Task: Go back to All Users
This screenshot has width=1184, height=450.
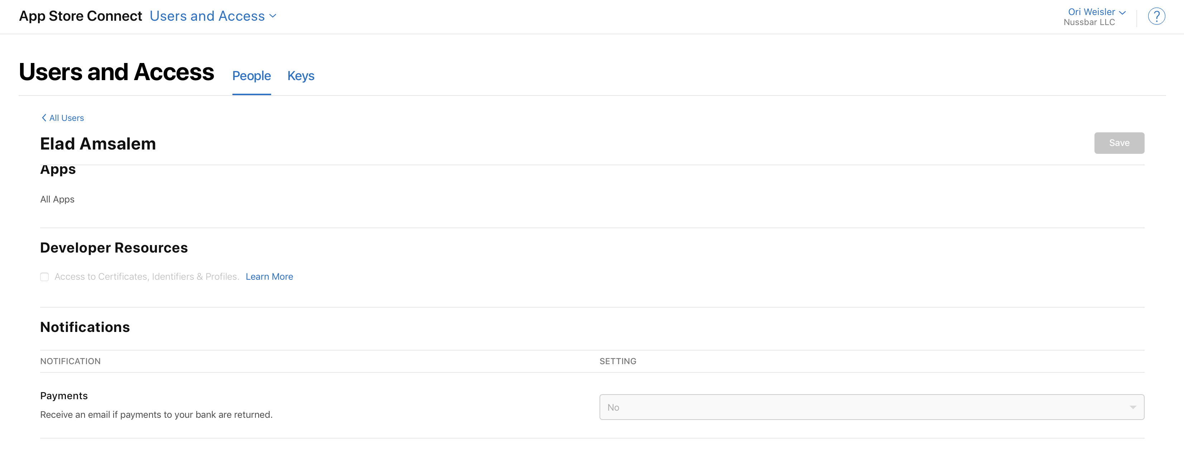Action: pyautogui.click(x=63, y=118)
